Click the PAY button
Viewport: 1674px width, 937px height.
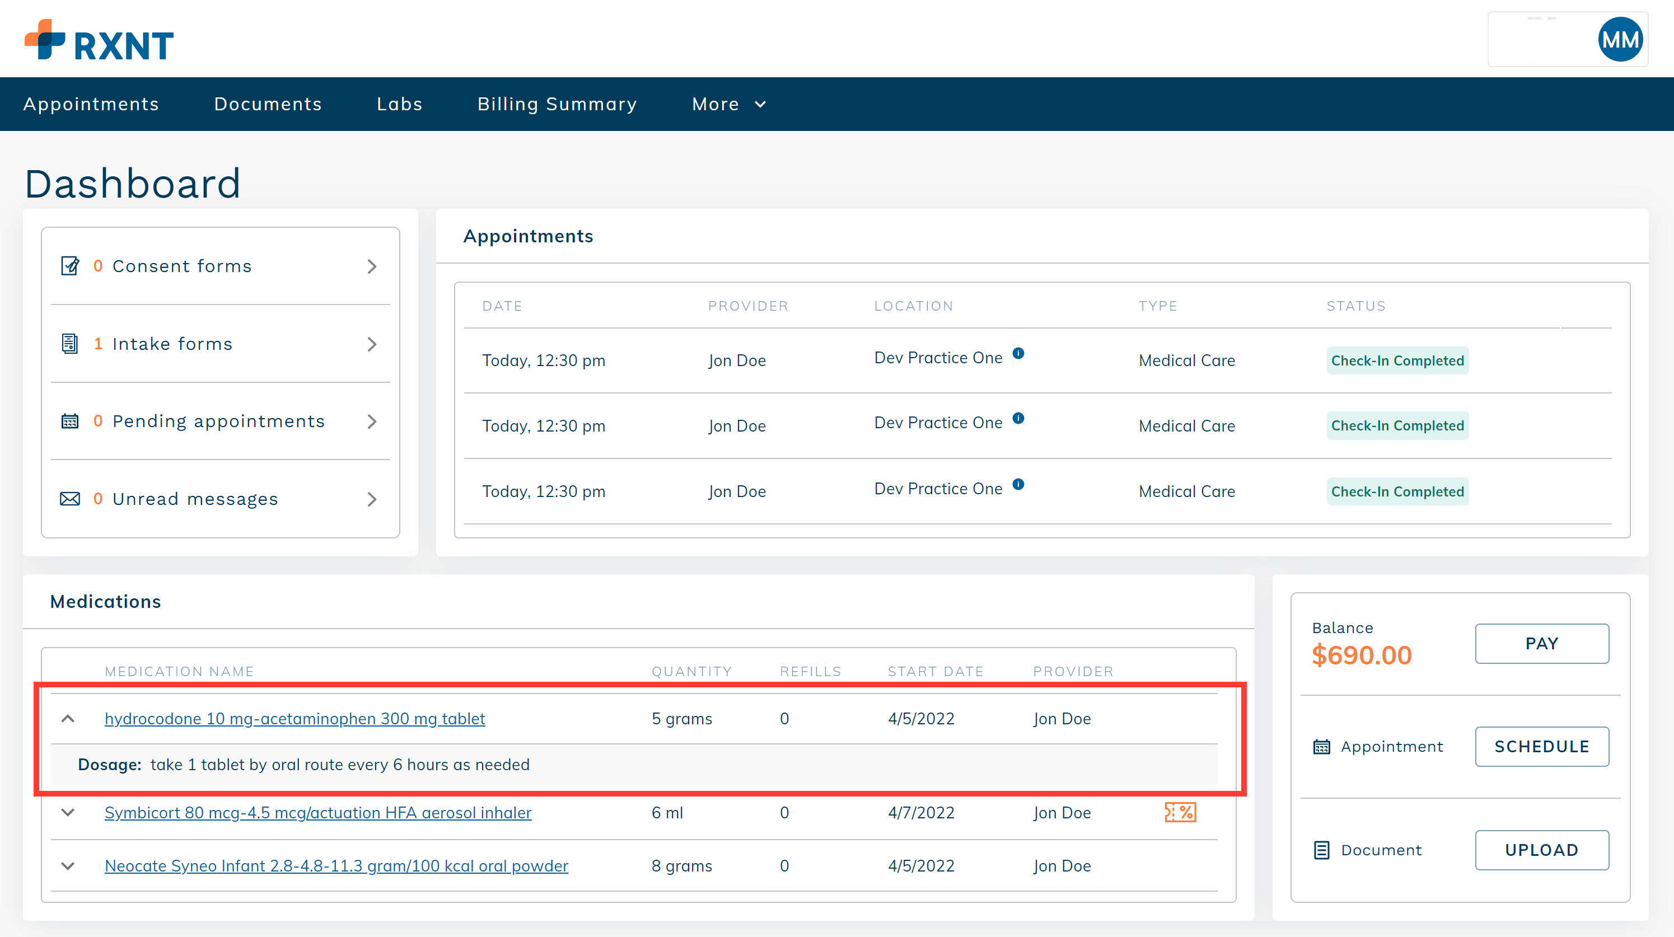pos(1541,643)
